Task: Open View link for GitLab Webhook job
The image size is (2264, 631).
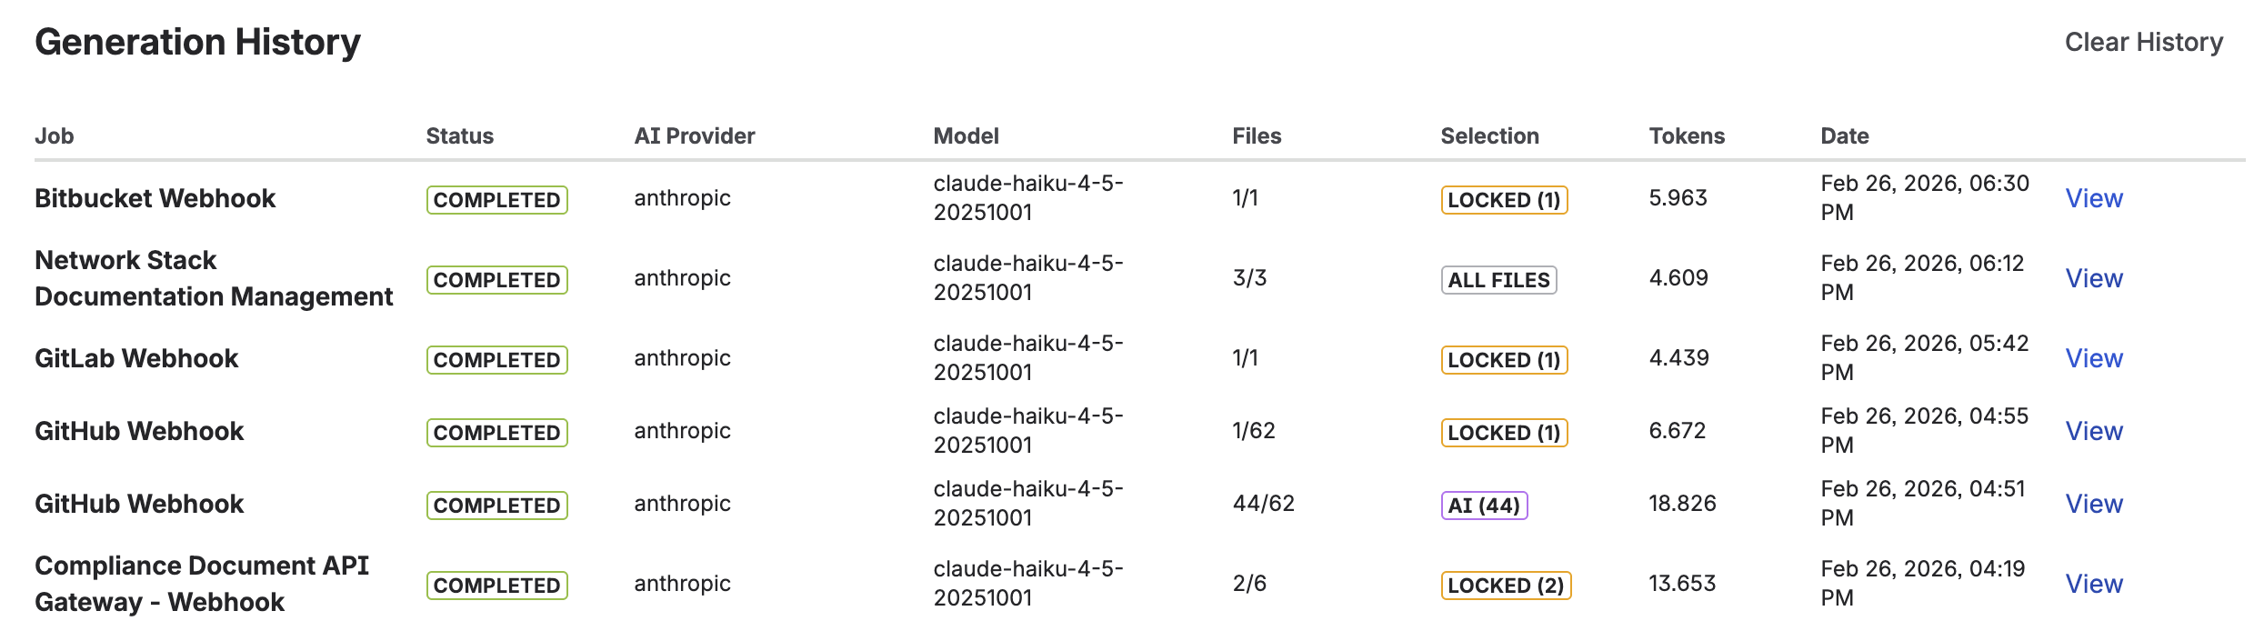Action: tap(2093, 358)
